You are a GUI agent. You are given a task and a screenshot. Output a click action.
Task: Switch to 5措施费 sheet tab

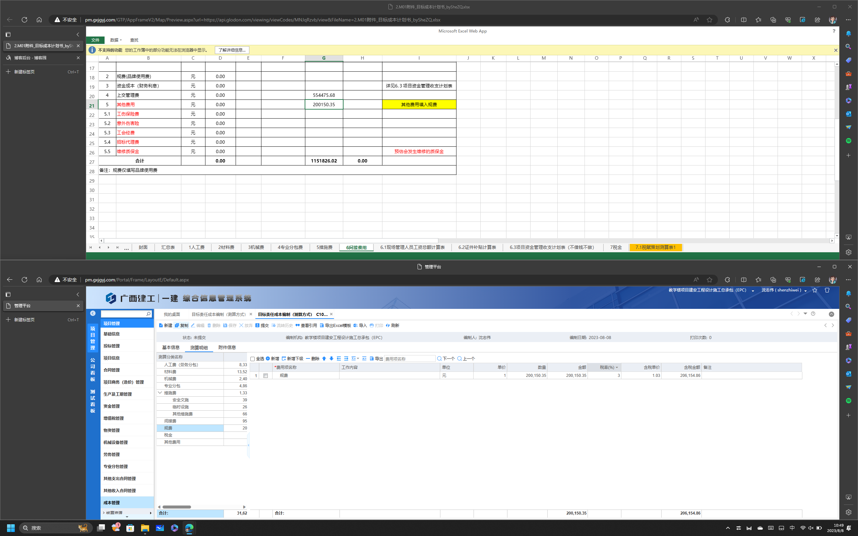click(x=324, y=248)
